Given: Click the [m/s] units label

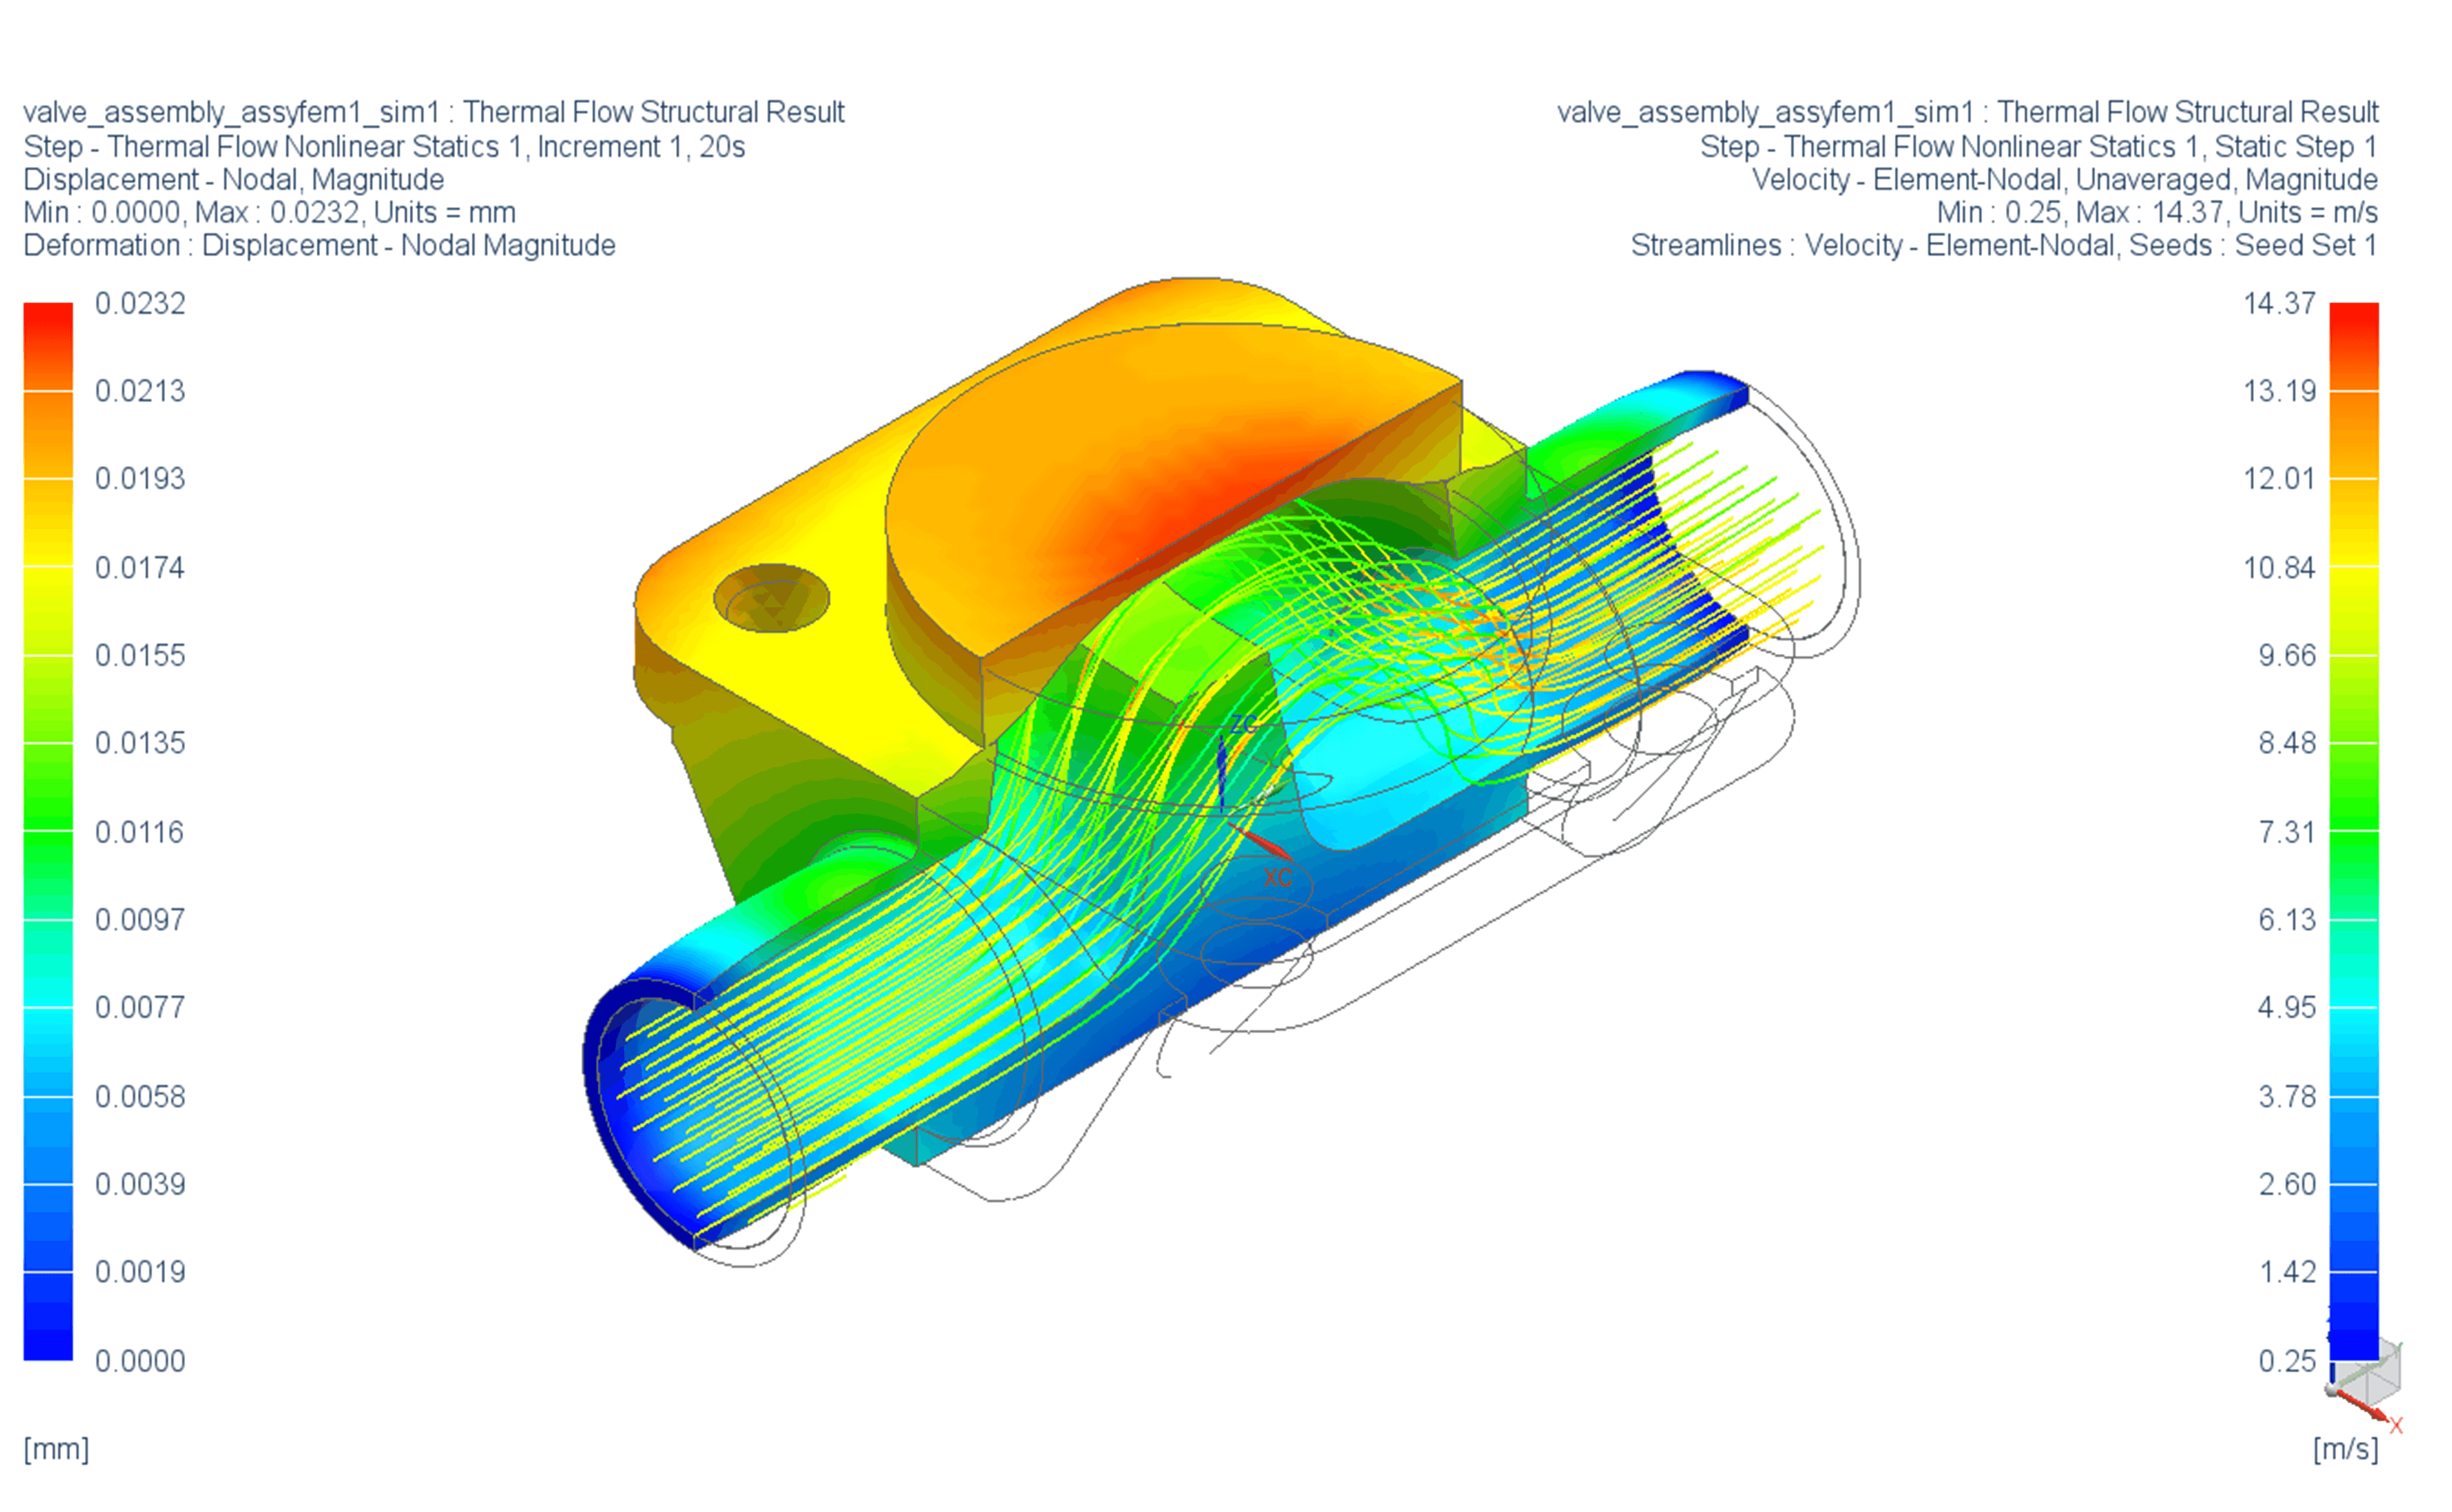Looking at the screenshot, I should click(2345, 1449).
